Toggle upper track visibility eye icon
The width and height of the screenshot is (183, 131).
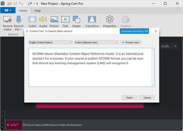click(x=2, y=112)
